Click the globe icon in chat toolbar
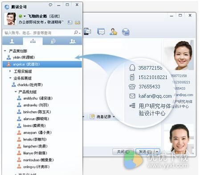This screenshot has height=175, width=200. [x=126, y=32]
